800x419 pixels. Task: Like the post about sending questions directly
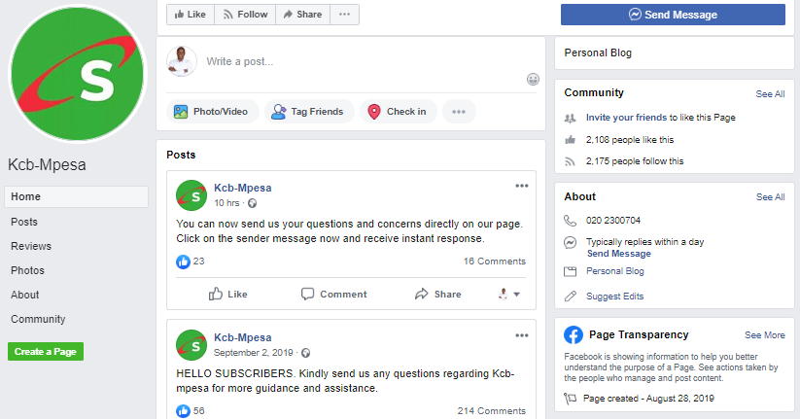[x=228, y=294]
